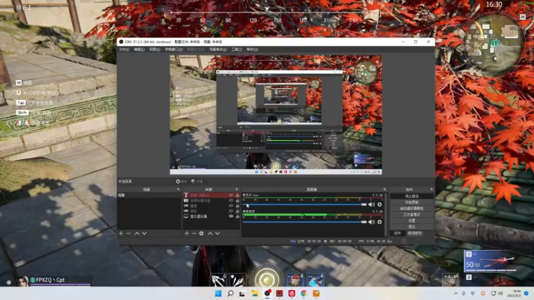
Task: Open the Windows Start menu
Action: click(x=218, y=293)
